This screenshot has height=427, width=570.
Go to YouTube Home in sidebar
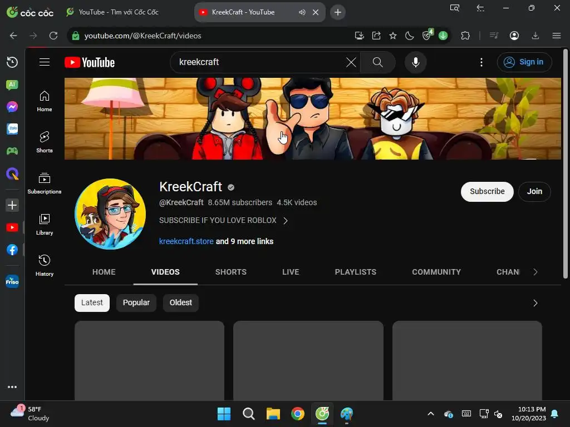click(x=45, y=101)
